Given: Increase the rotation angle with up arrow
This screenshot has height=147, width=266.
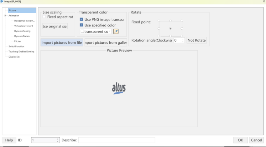Looking at the screenshot, I should (x=183, y=39).
